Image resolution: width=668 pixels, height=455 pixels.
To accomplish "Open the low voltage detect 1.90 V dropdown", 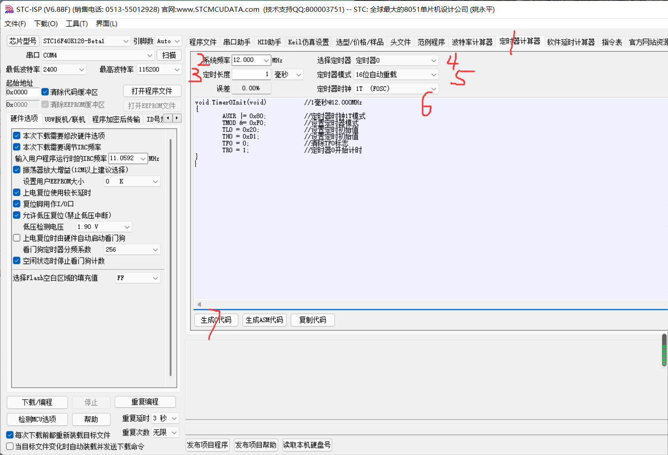I will pos(104,226).
